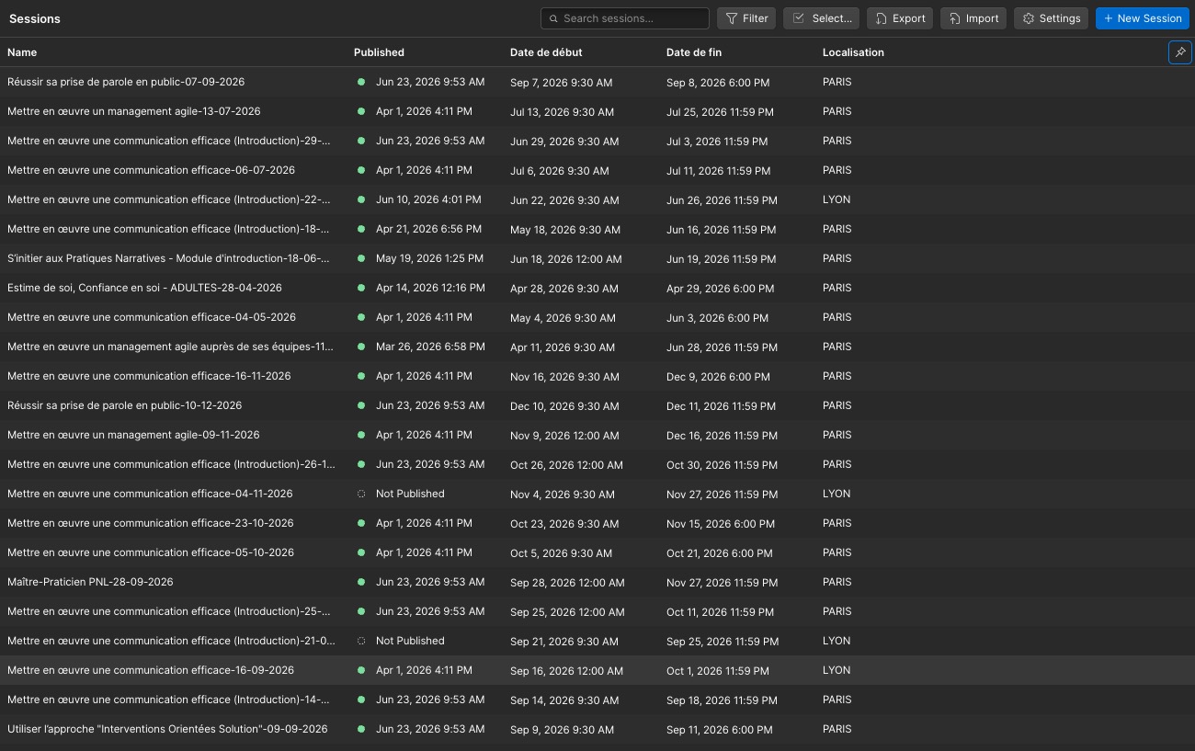Viewport: 1195px width, 751px height.
Task: Open session communication efficace-04-05-2026
Action: pos(152,317)
